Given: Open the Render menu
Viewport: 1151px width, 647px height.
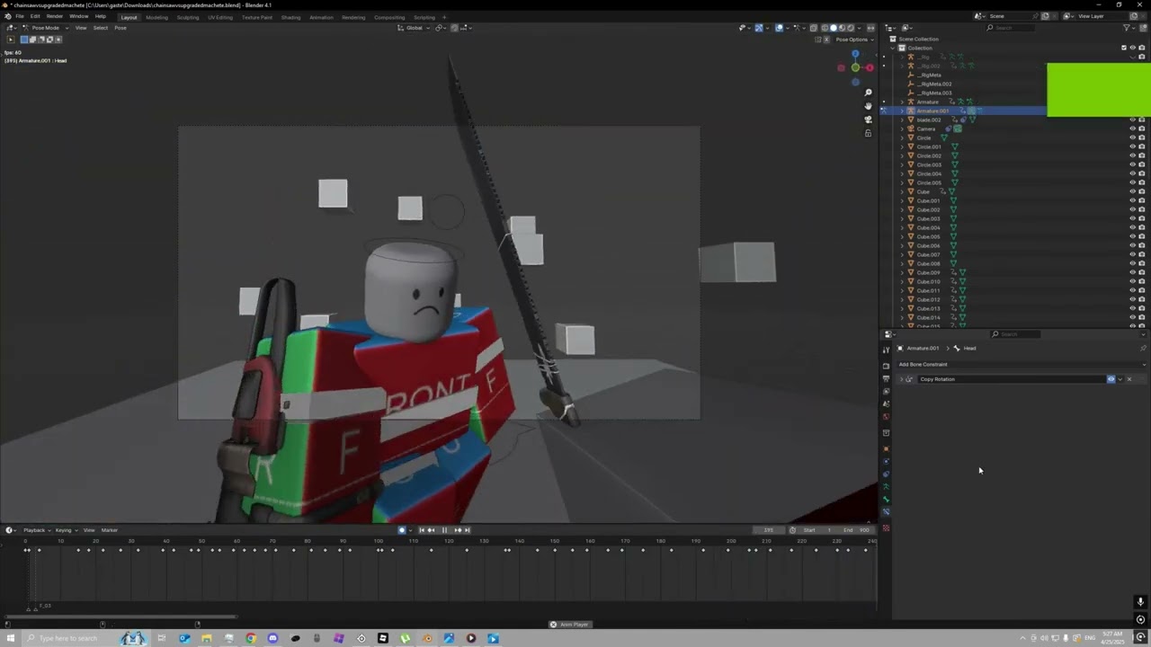Looking at the screenshot, I should point(55,16).
